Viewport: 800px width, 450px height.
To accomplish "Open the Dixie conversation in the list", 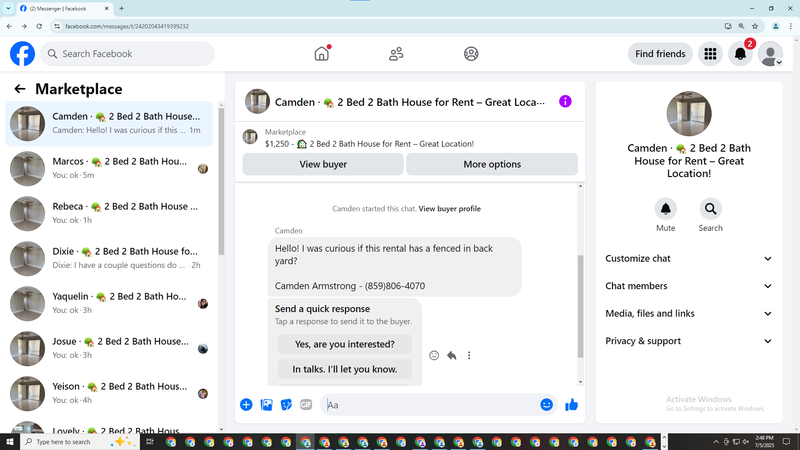I will [x=110, y=258].
